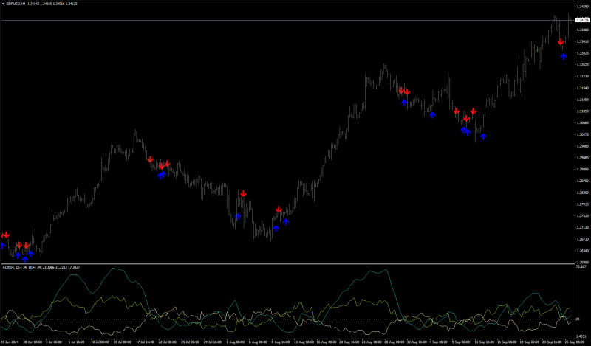The width and height of the screenshot is (591, 346).
Task: Click the 72.307 indicator scale value
Action: (x=582, y=266)
